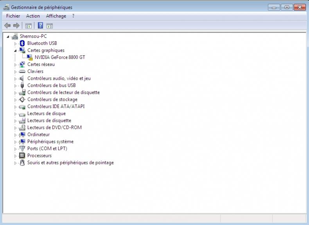Expand Périphériques système node

click(x=15, y=142)
